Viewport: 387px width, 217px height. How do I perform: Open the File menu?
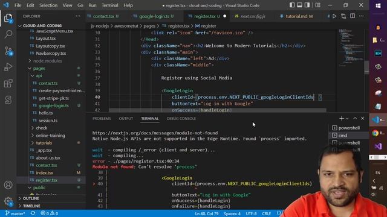point(18,5)
